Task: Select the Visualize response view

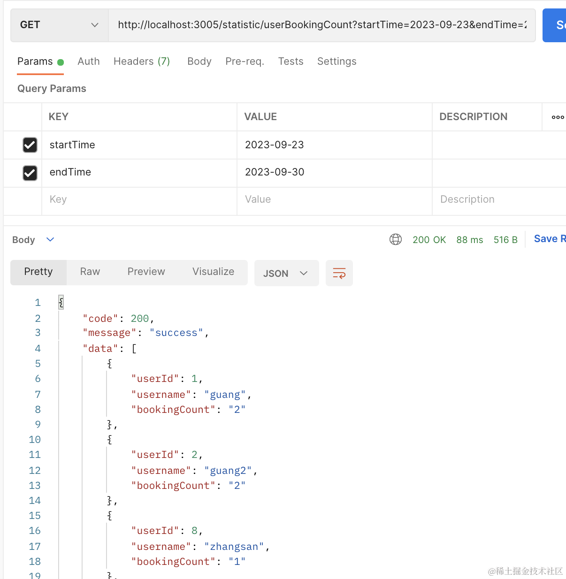Action: [213, 272]
